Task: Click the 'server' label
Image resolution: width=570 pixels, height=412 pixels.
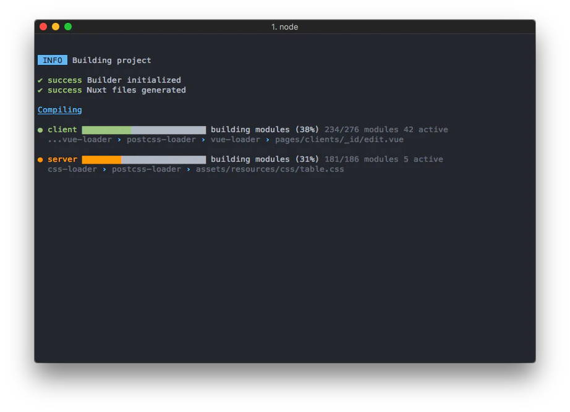Action: click(x=62, y=159)
